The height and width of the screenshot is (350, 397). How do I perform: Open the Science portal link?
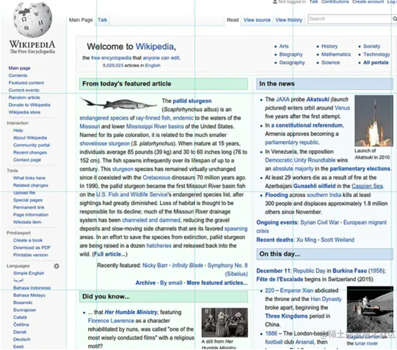(x=331, y=63)
